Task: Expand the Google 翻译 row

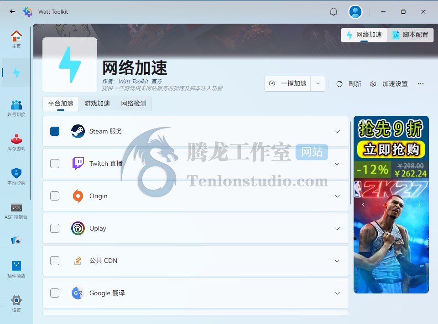Action: (337, 293)
